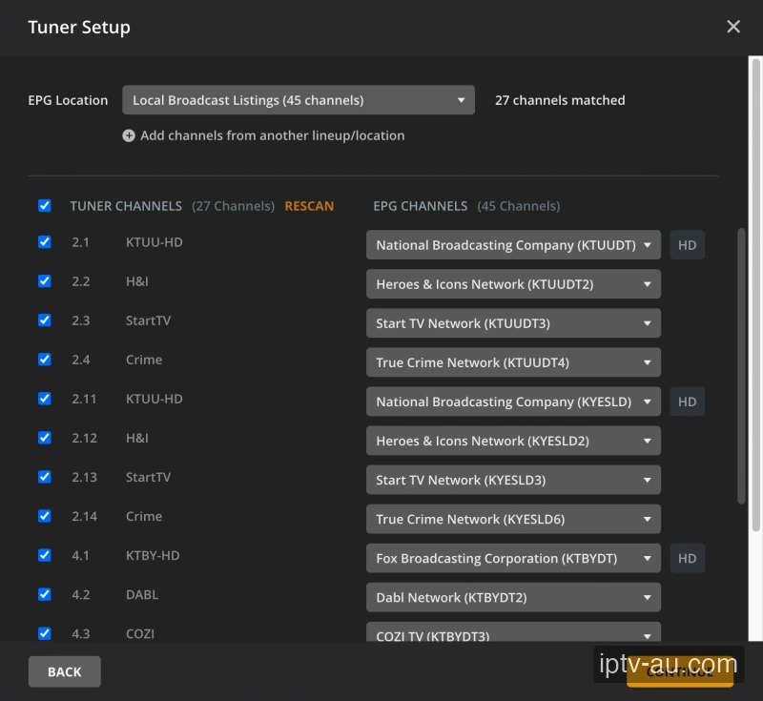Click the '(27 Channels)' tuner count text
Image resolution: width=763 pixels, height=701 pixels.
[233, 206]
